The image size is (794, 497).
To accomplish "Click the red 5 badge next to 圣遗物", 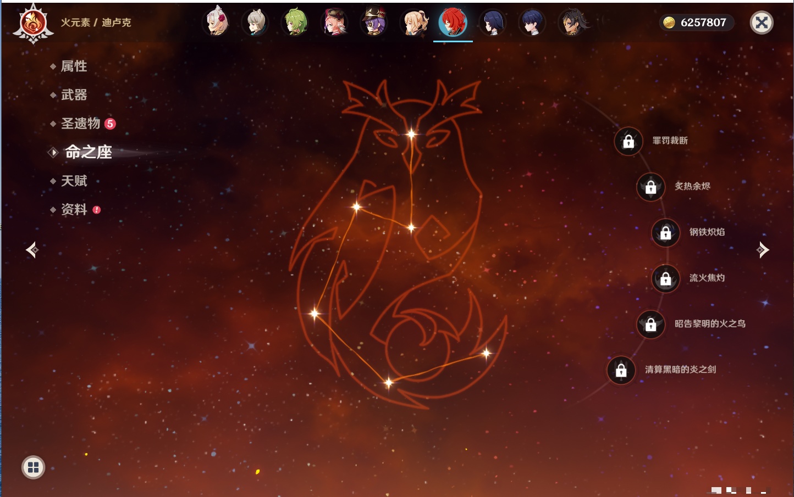I will (x=110, y=124).
